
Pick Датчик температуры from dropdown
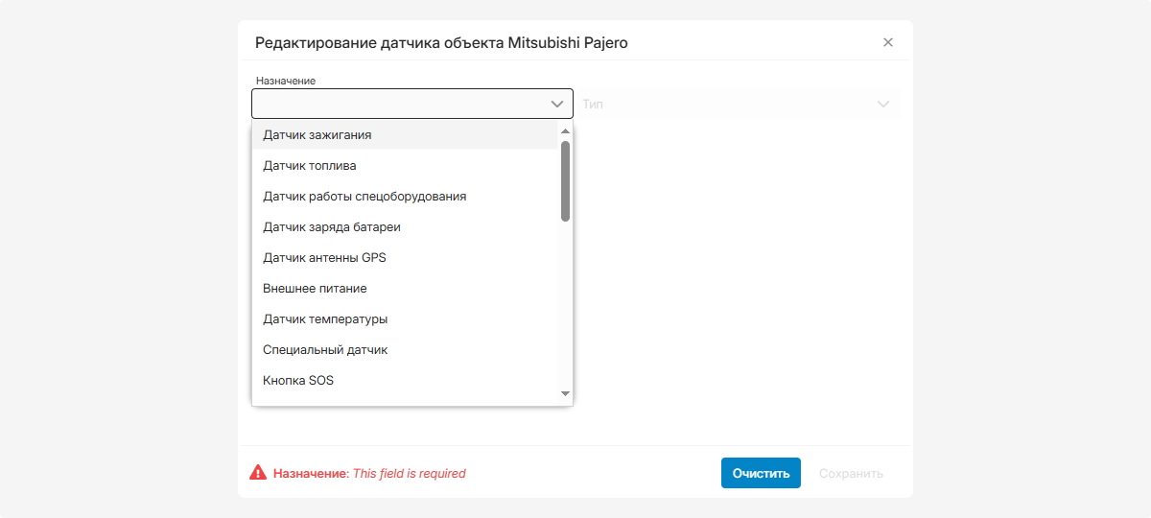(325, 319)
